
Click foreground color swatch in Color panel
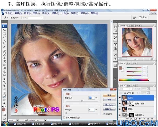point(120,68)
